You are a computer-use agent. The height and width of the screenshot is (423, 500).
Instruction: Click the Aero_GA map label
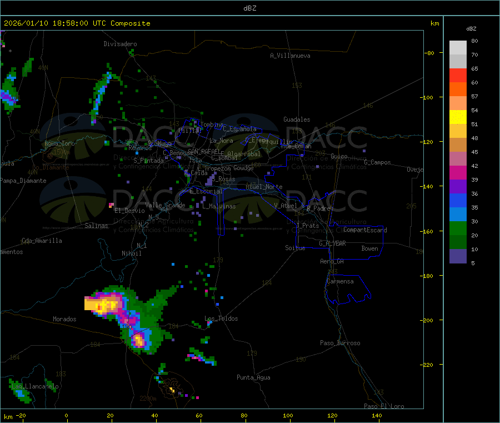tap(332, 261)
